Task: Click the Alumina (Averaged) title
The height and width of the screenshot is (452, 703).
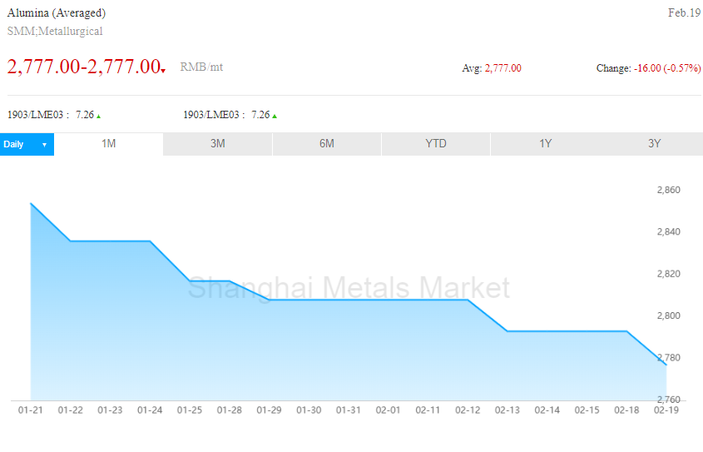Action: click(x=57, y=13)
